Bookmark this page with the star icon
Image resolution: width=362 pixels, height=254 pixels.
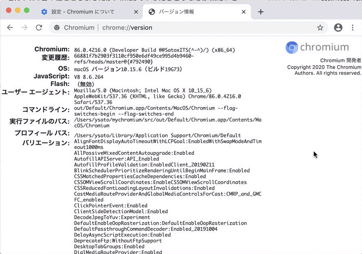point(320,27)
